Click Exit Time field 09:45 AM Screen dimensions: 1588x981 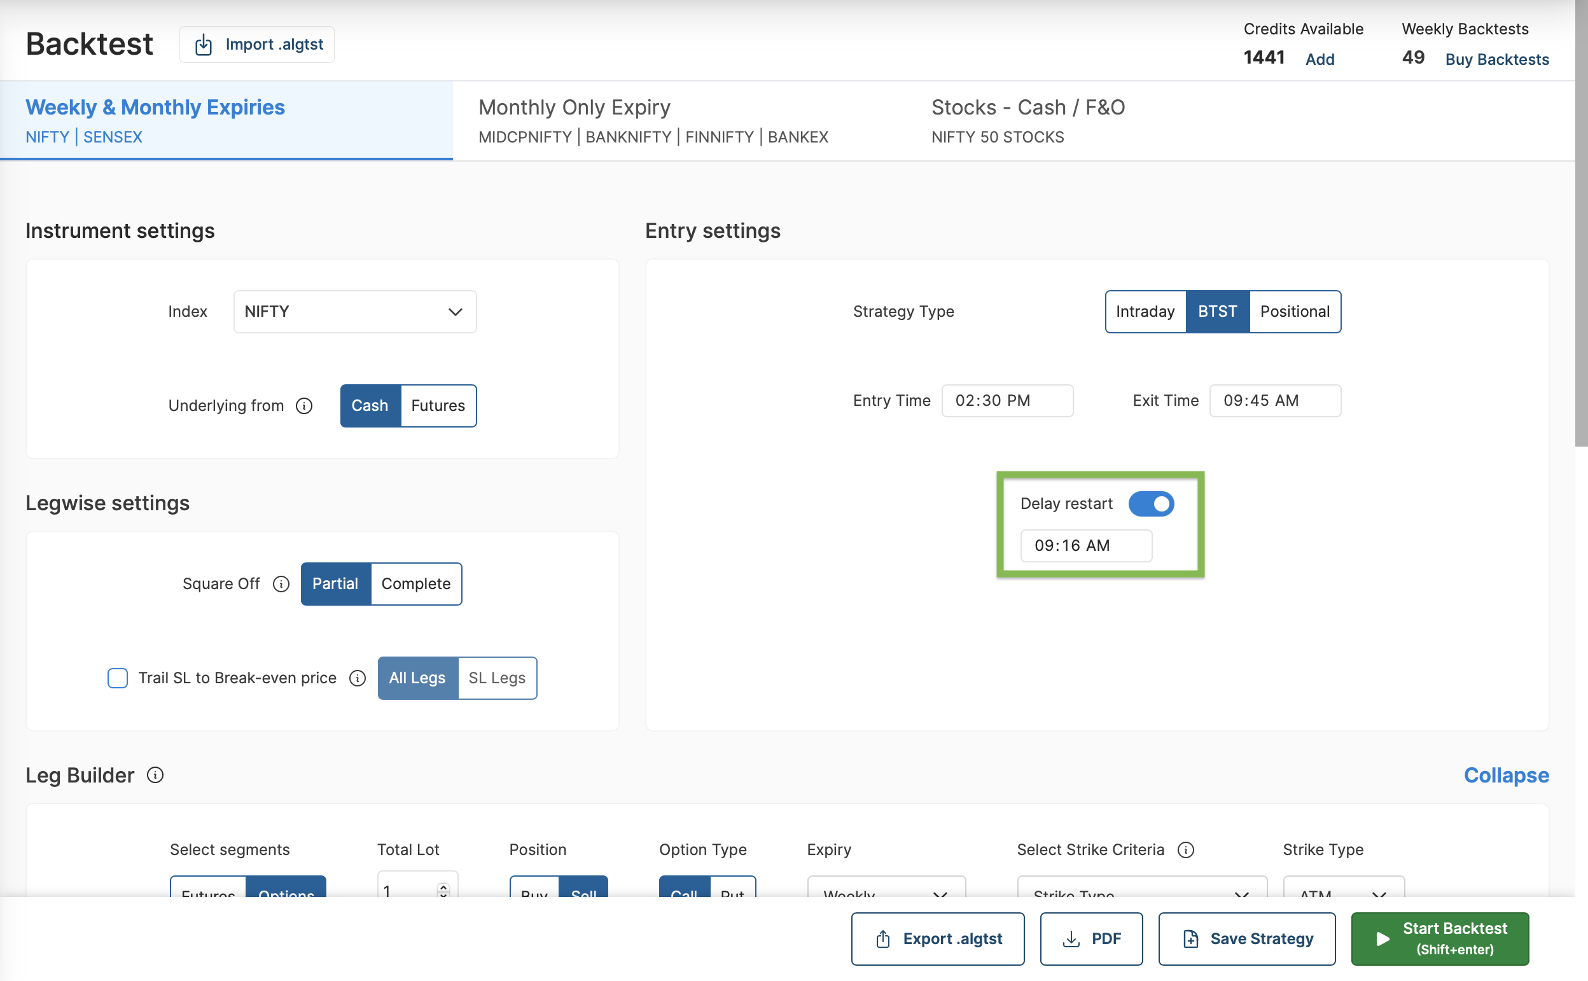[x=1276, y=401]
